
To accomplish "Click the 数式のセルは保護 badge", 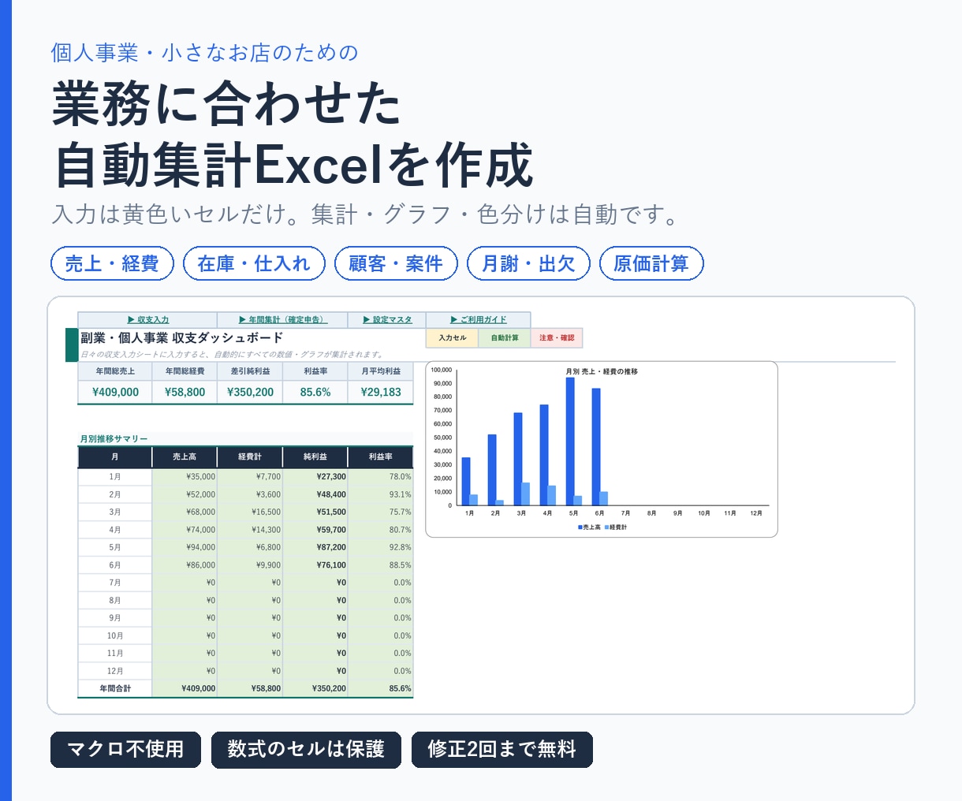I will 306,749.
